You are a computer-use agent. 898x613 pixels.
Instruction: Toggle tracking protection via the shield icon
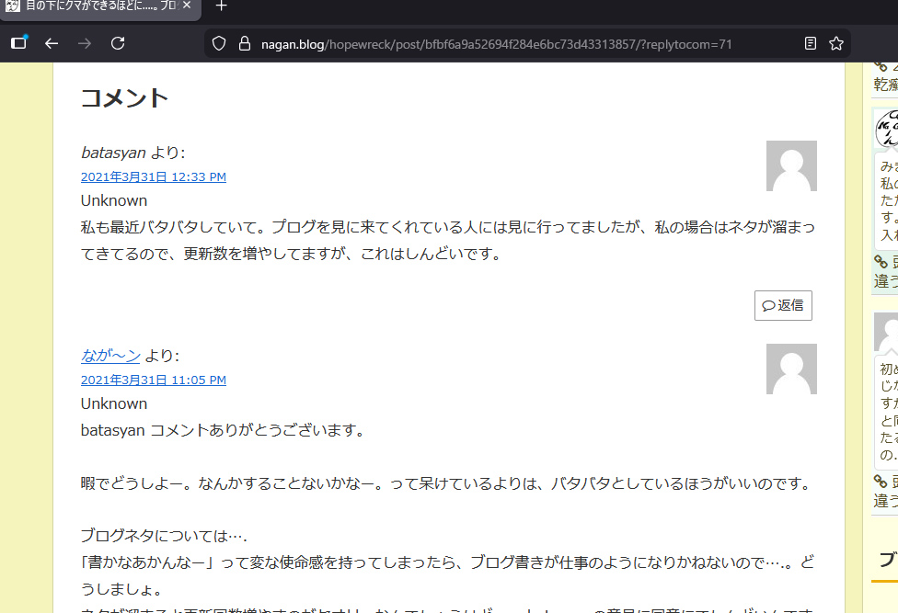[x=217, y=43]
